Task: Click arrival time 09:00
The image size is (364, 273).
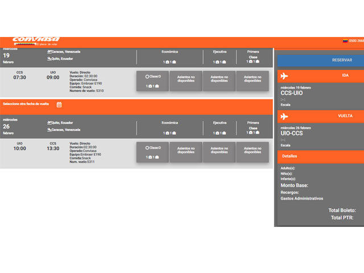Action: [53, 77]
